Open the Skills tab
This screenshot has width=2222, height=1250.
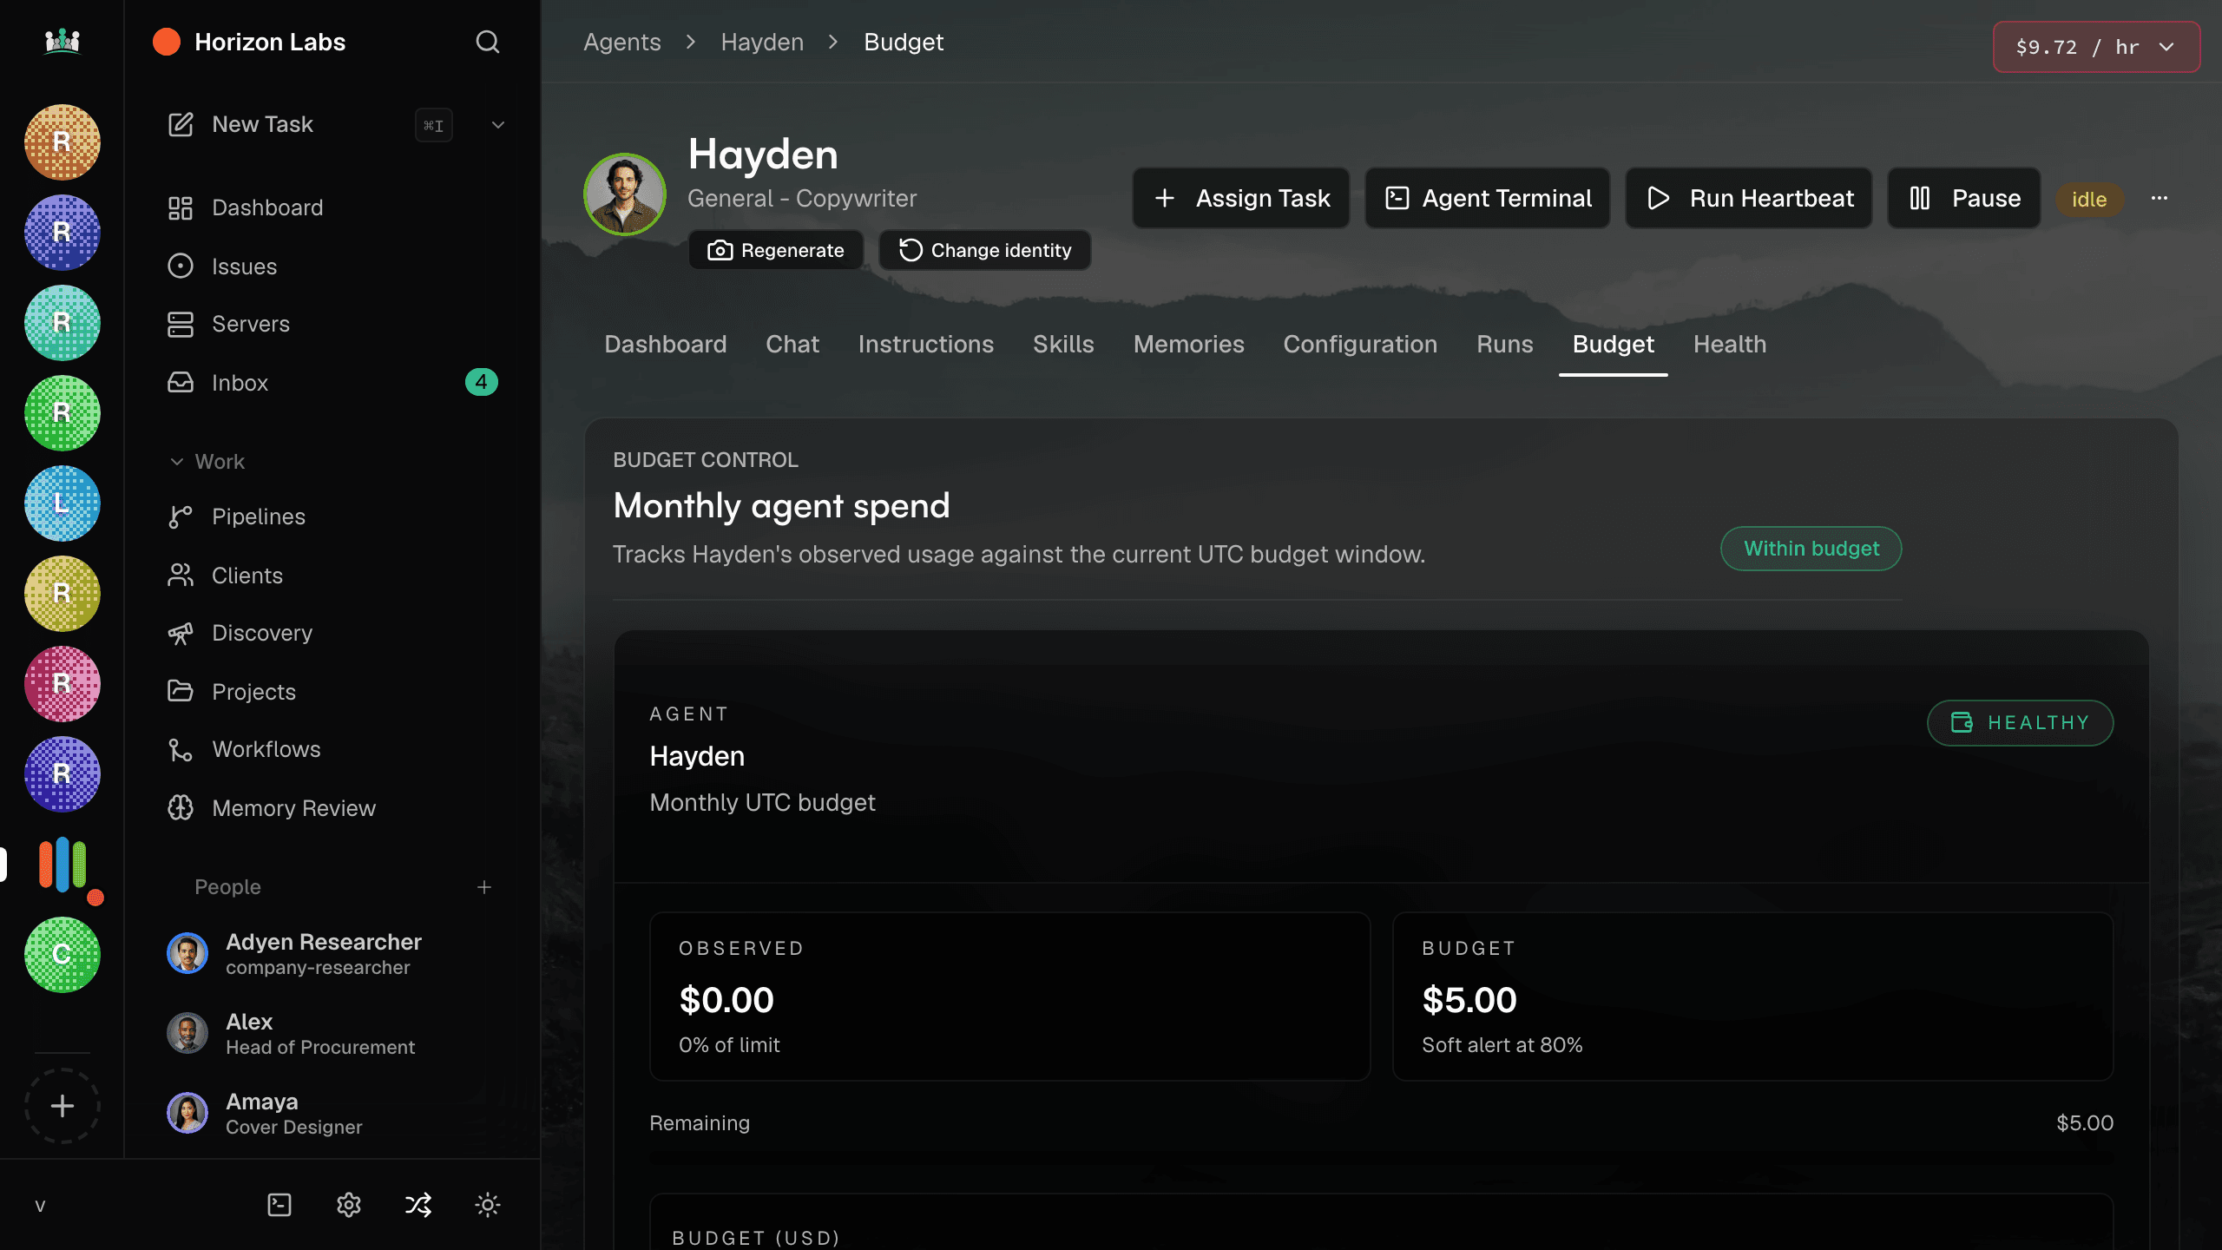(x=1063, y=345)
